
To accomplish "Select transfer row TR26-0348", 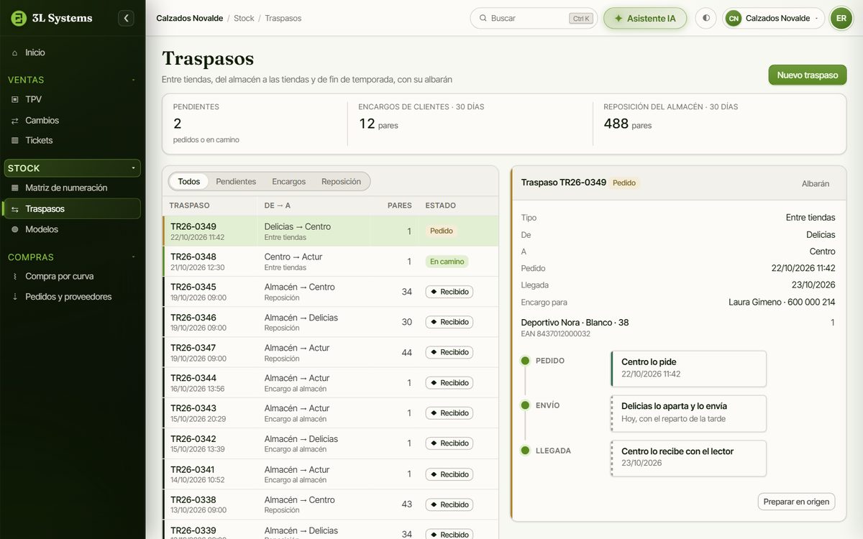I will [331, 262].
